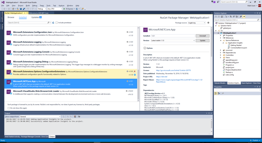Open the Version 'Latest stable 1.1.0' dropdown
This screenshot has width=262, height=143.
click(x=173, y=40)
